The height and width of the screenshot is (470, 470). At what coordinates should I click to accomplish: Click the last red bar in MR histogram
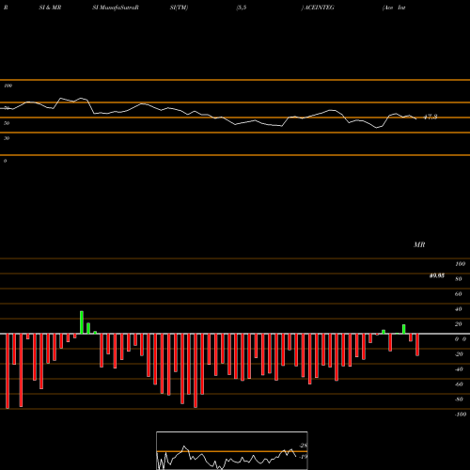pyautogui.click(x=417, y=345)
